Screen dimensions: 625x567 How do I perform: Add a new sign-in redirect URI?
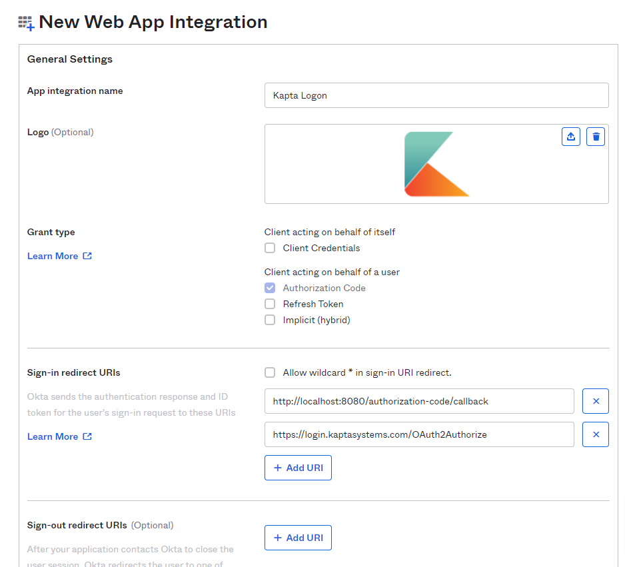[x=298, y=468]
